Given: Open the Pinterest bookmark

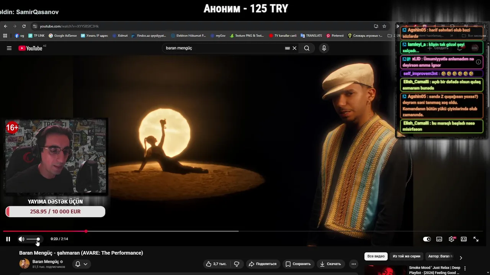Looking at the screenshot, I should tap(335, 36).
